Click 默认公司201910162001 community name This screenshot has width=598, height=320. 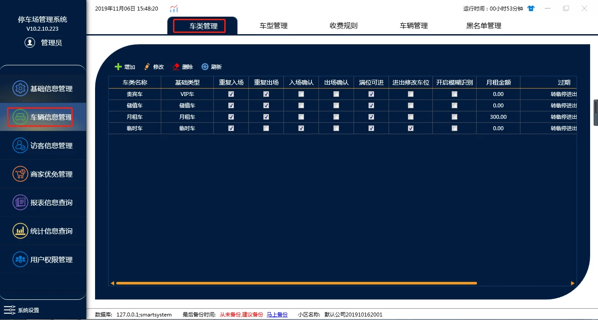click(354, 314)
